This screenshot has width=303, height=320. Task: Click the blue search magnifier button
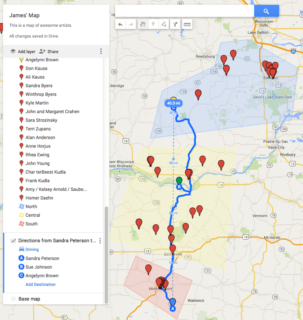pos(266,11)
